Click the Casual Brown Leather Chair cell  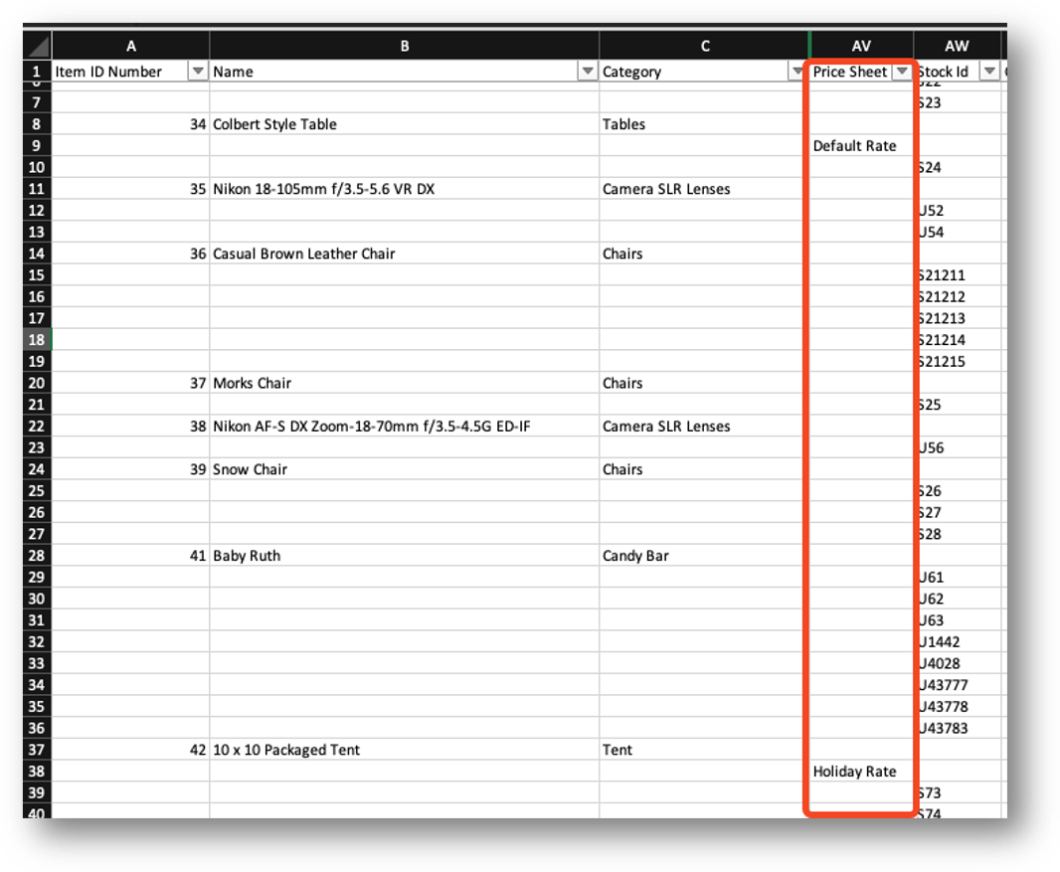(304, 254)
